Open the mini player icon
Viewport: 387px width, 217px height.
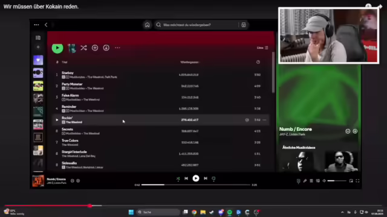point(351,181)
